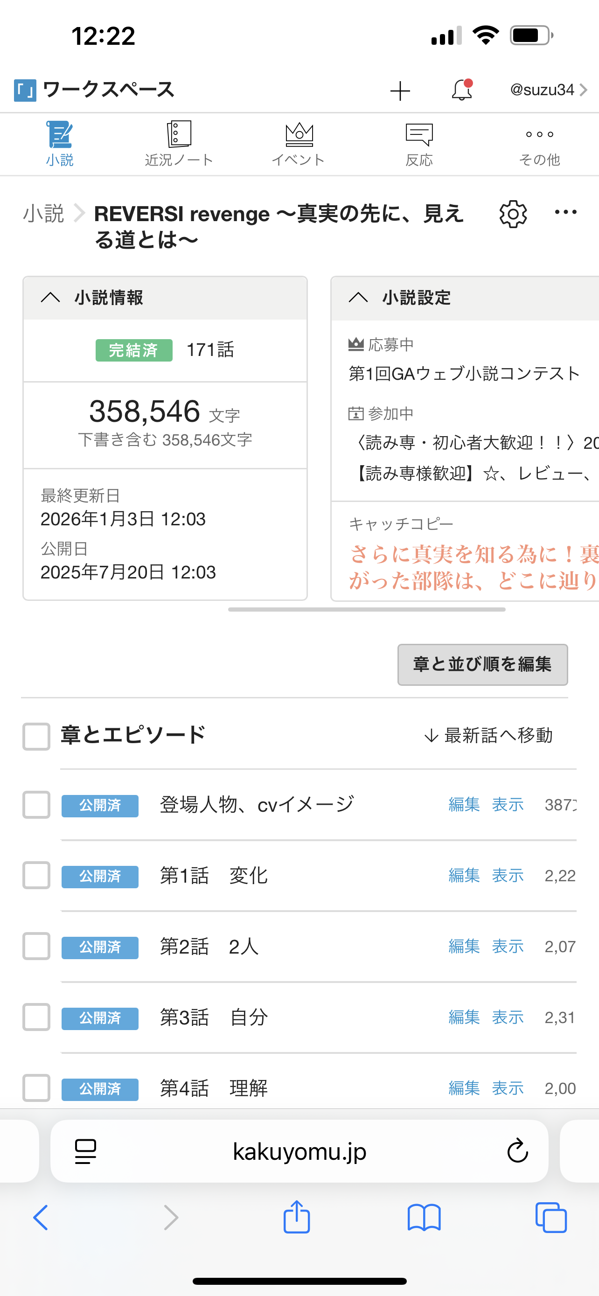Tap the Kakuyomu workspace logo icon
Screen dimensions: 599x1296
pyautogui.click(x=25, y=91)
